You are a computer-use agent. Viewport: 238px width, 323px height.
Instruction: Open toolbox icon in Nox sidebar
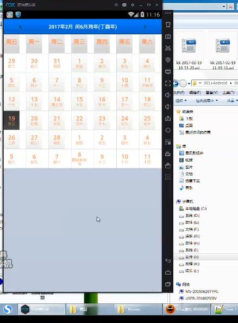coord(168,166)
